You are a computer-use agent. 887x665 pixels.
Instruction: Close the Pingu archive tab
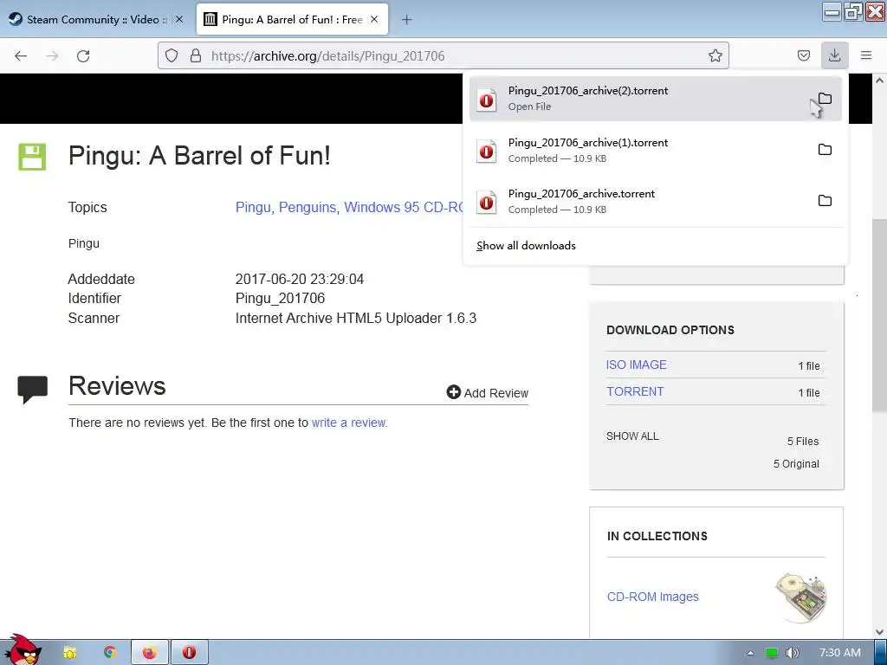click(x=374, y=19)
